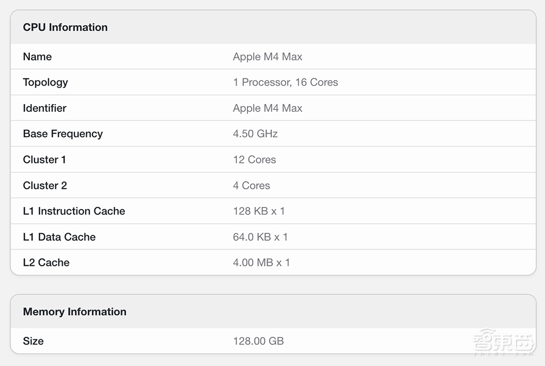Select the 64.0 KB x 1 value
The image size is (545, 366).
pyautogui.click(x=260, y=237)
